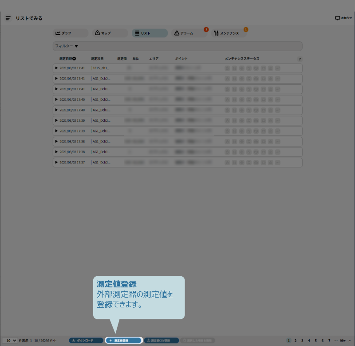Click battery icon in 17:41 AG1_Dch2 row

[x=263, y=79]
